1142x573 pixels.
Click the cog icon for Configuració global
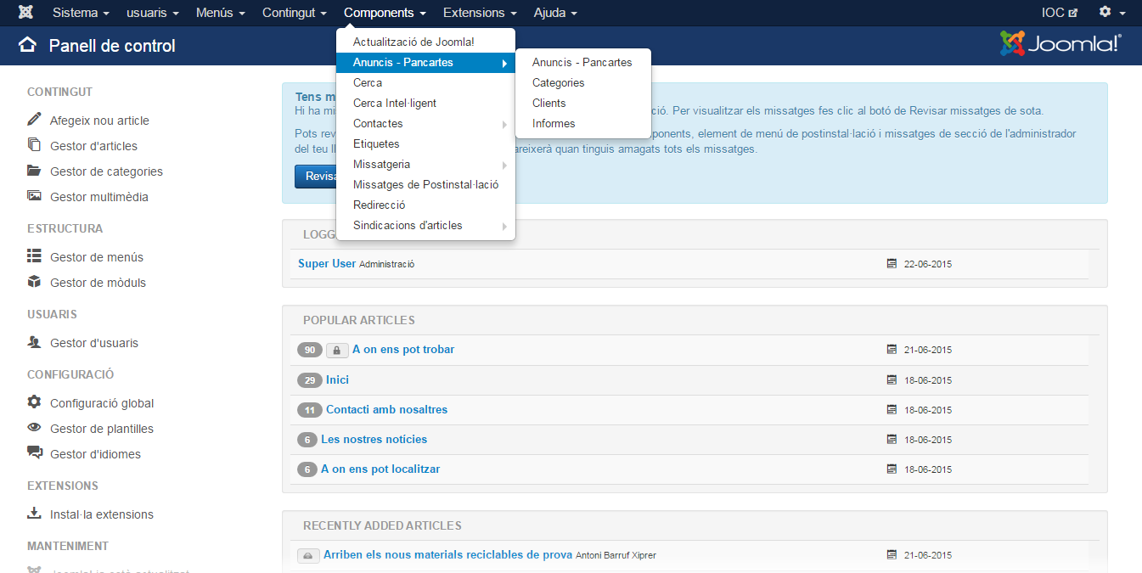(x=34, y=402)
